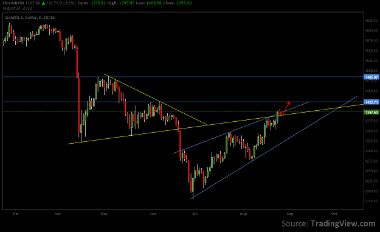Viewport: 380px width, 232px height.
Task: Click the Mar label on time axis
Action: point(16,214)
